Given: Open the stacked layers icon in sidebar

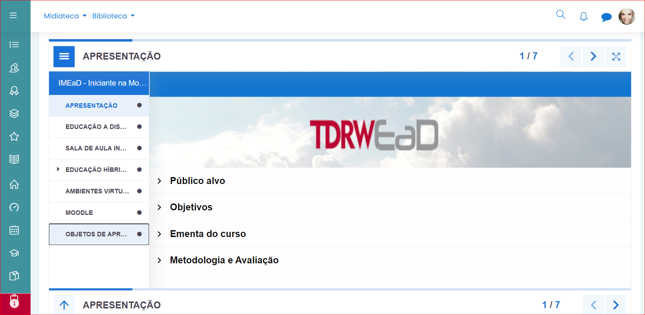Looking at the screenshot, I should (14, 114).
